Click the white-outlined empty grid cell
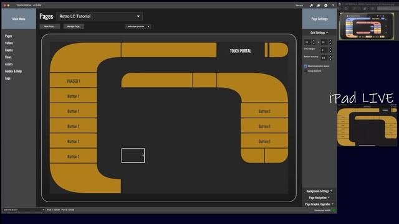 click(133, 156)
